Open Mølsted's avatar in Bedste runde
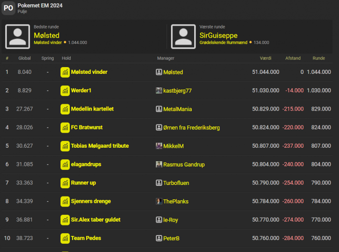The width and height of the screenshot is (339, 252). point(17,36)
